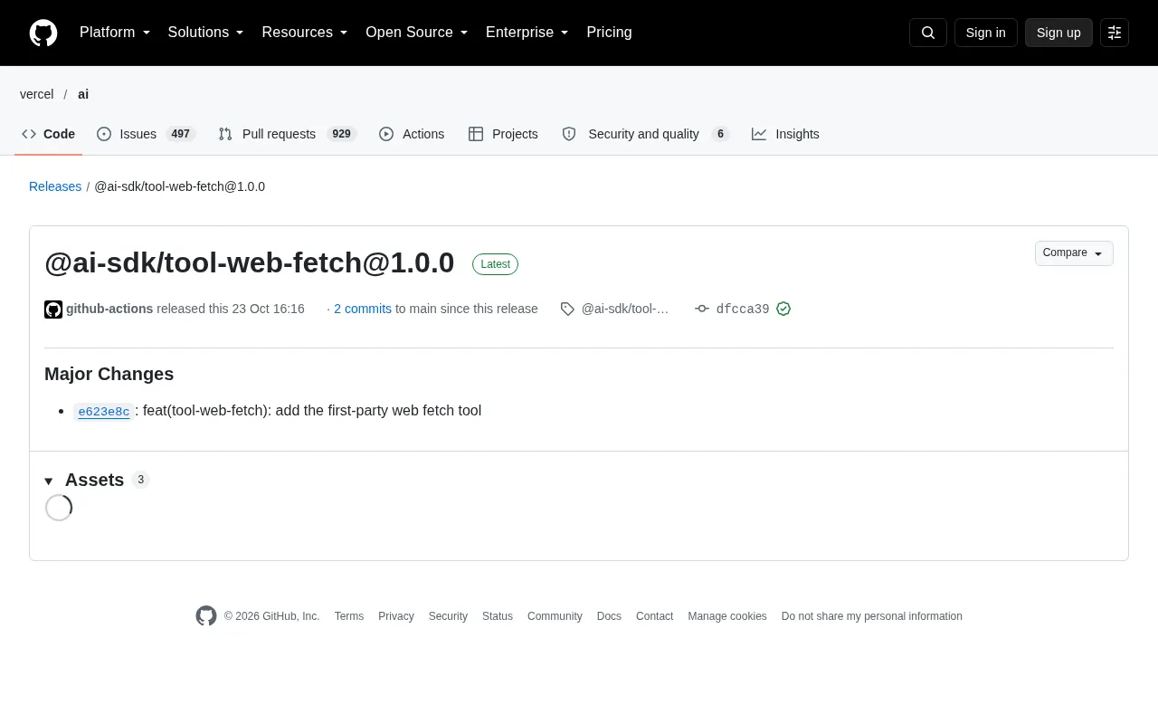Open the Compare dropdown
The height and width of the screenshot is (724, 1158).
tap(1074, 253)
